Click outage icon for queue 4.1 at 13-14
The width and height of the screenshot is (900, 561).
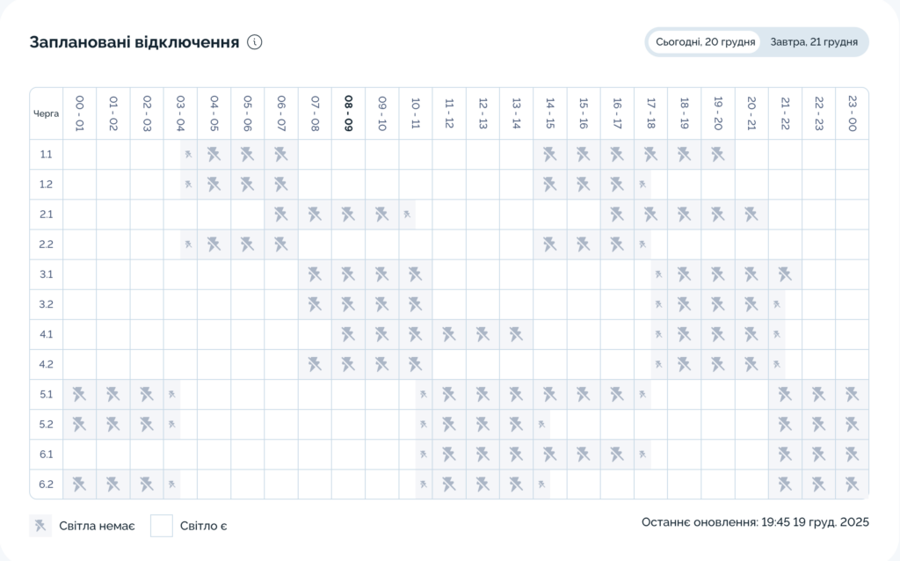516,334
